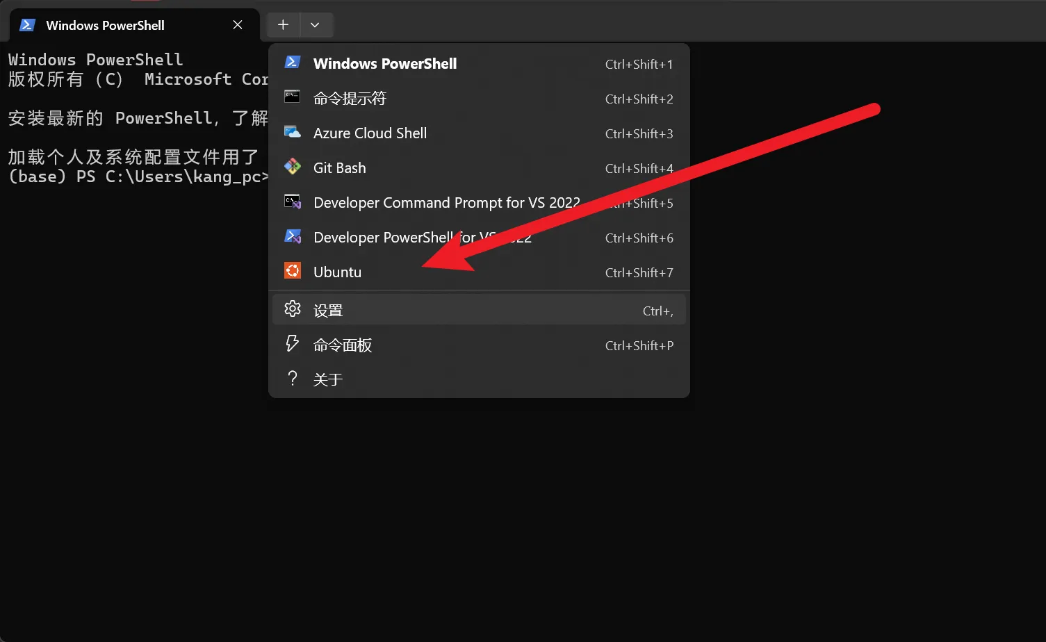Image resolution: width=1046 pixels, height=642 pixels.
Task: Open 设置 from the dropdown menu
Action: point(479,310)
